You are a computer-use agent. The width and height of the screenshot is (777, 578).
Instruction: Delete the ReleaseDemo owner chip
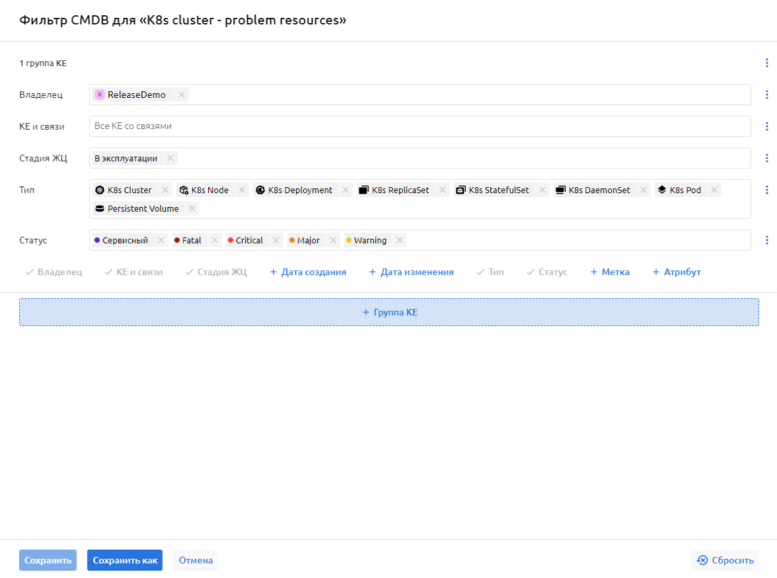[x=182, y=95]
